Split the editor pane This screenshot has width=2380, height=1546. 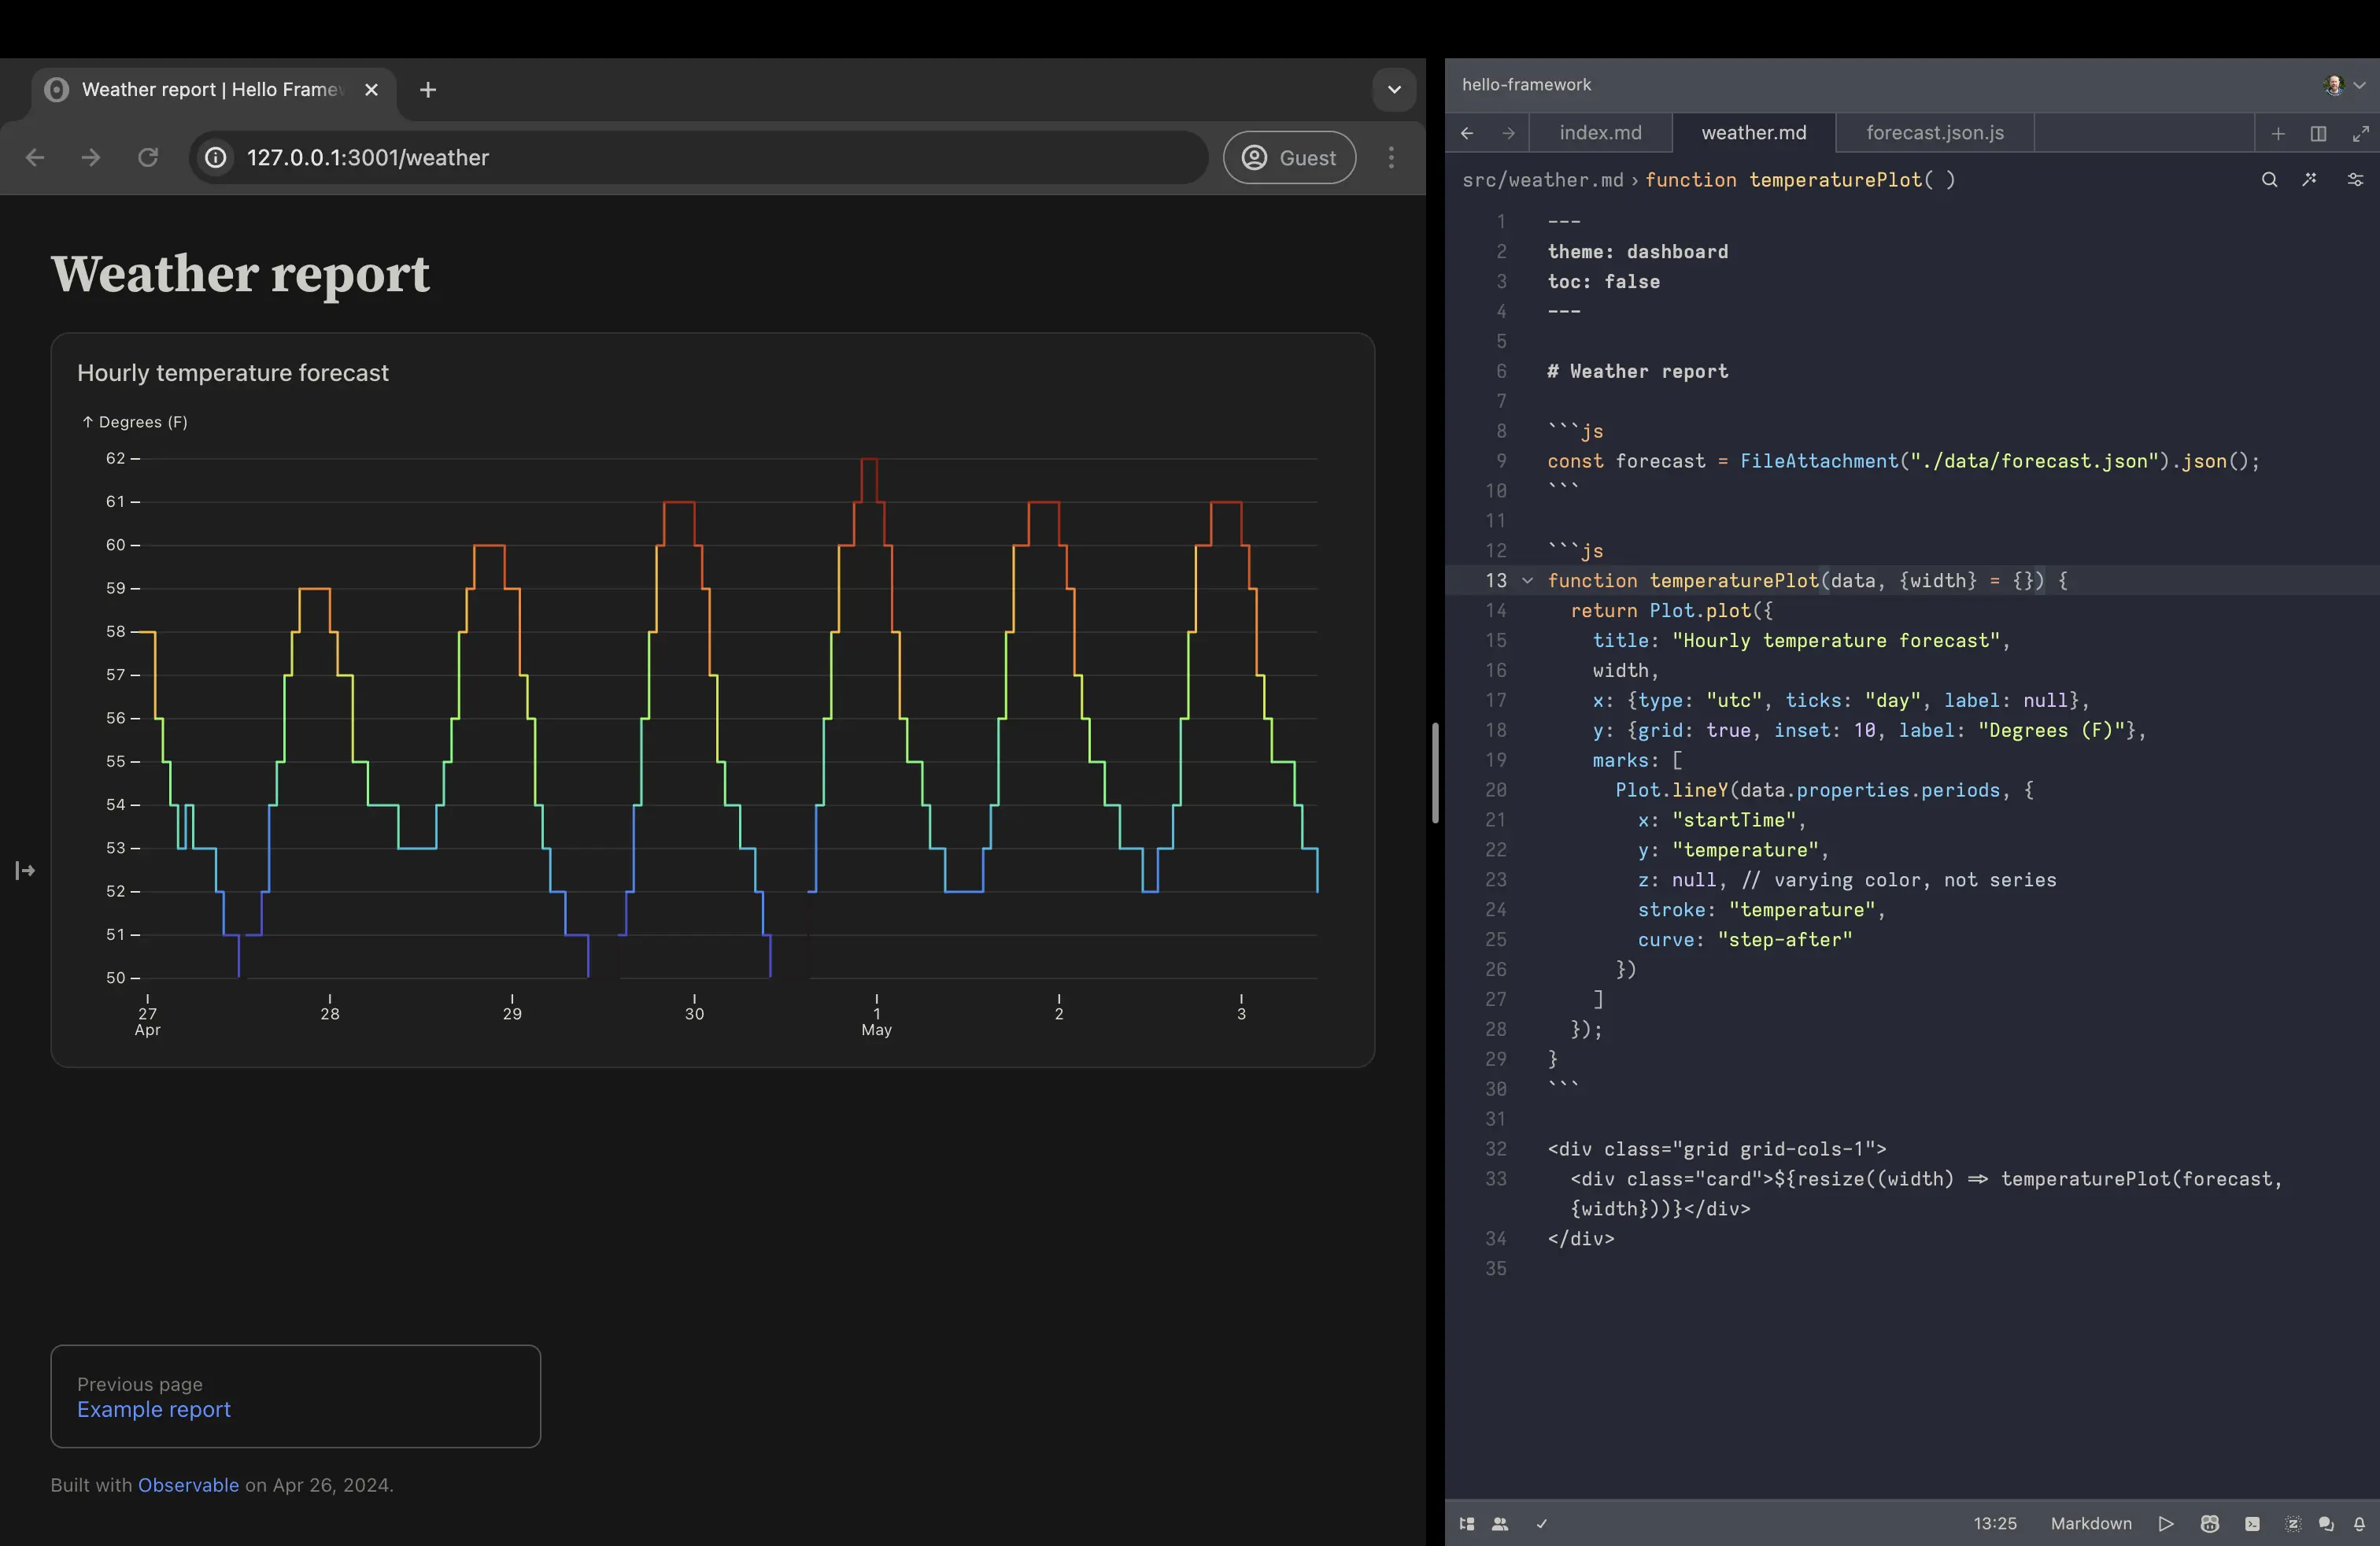(x=2318, y=133)
